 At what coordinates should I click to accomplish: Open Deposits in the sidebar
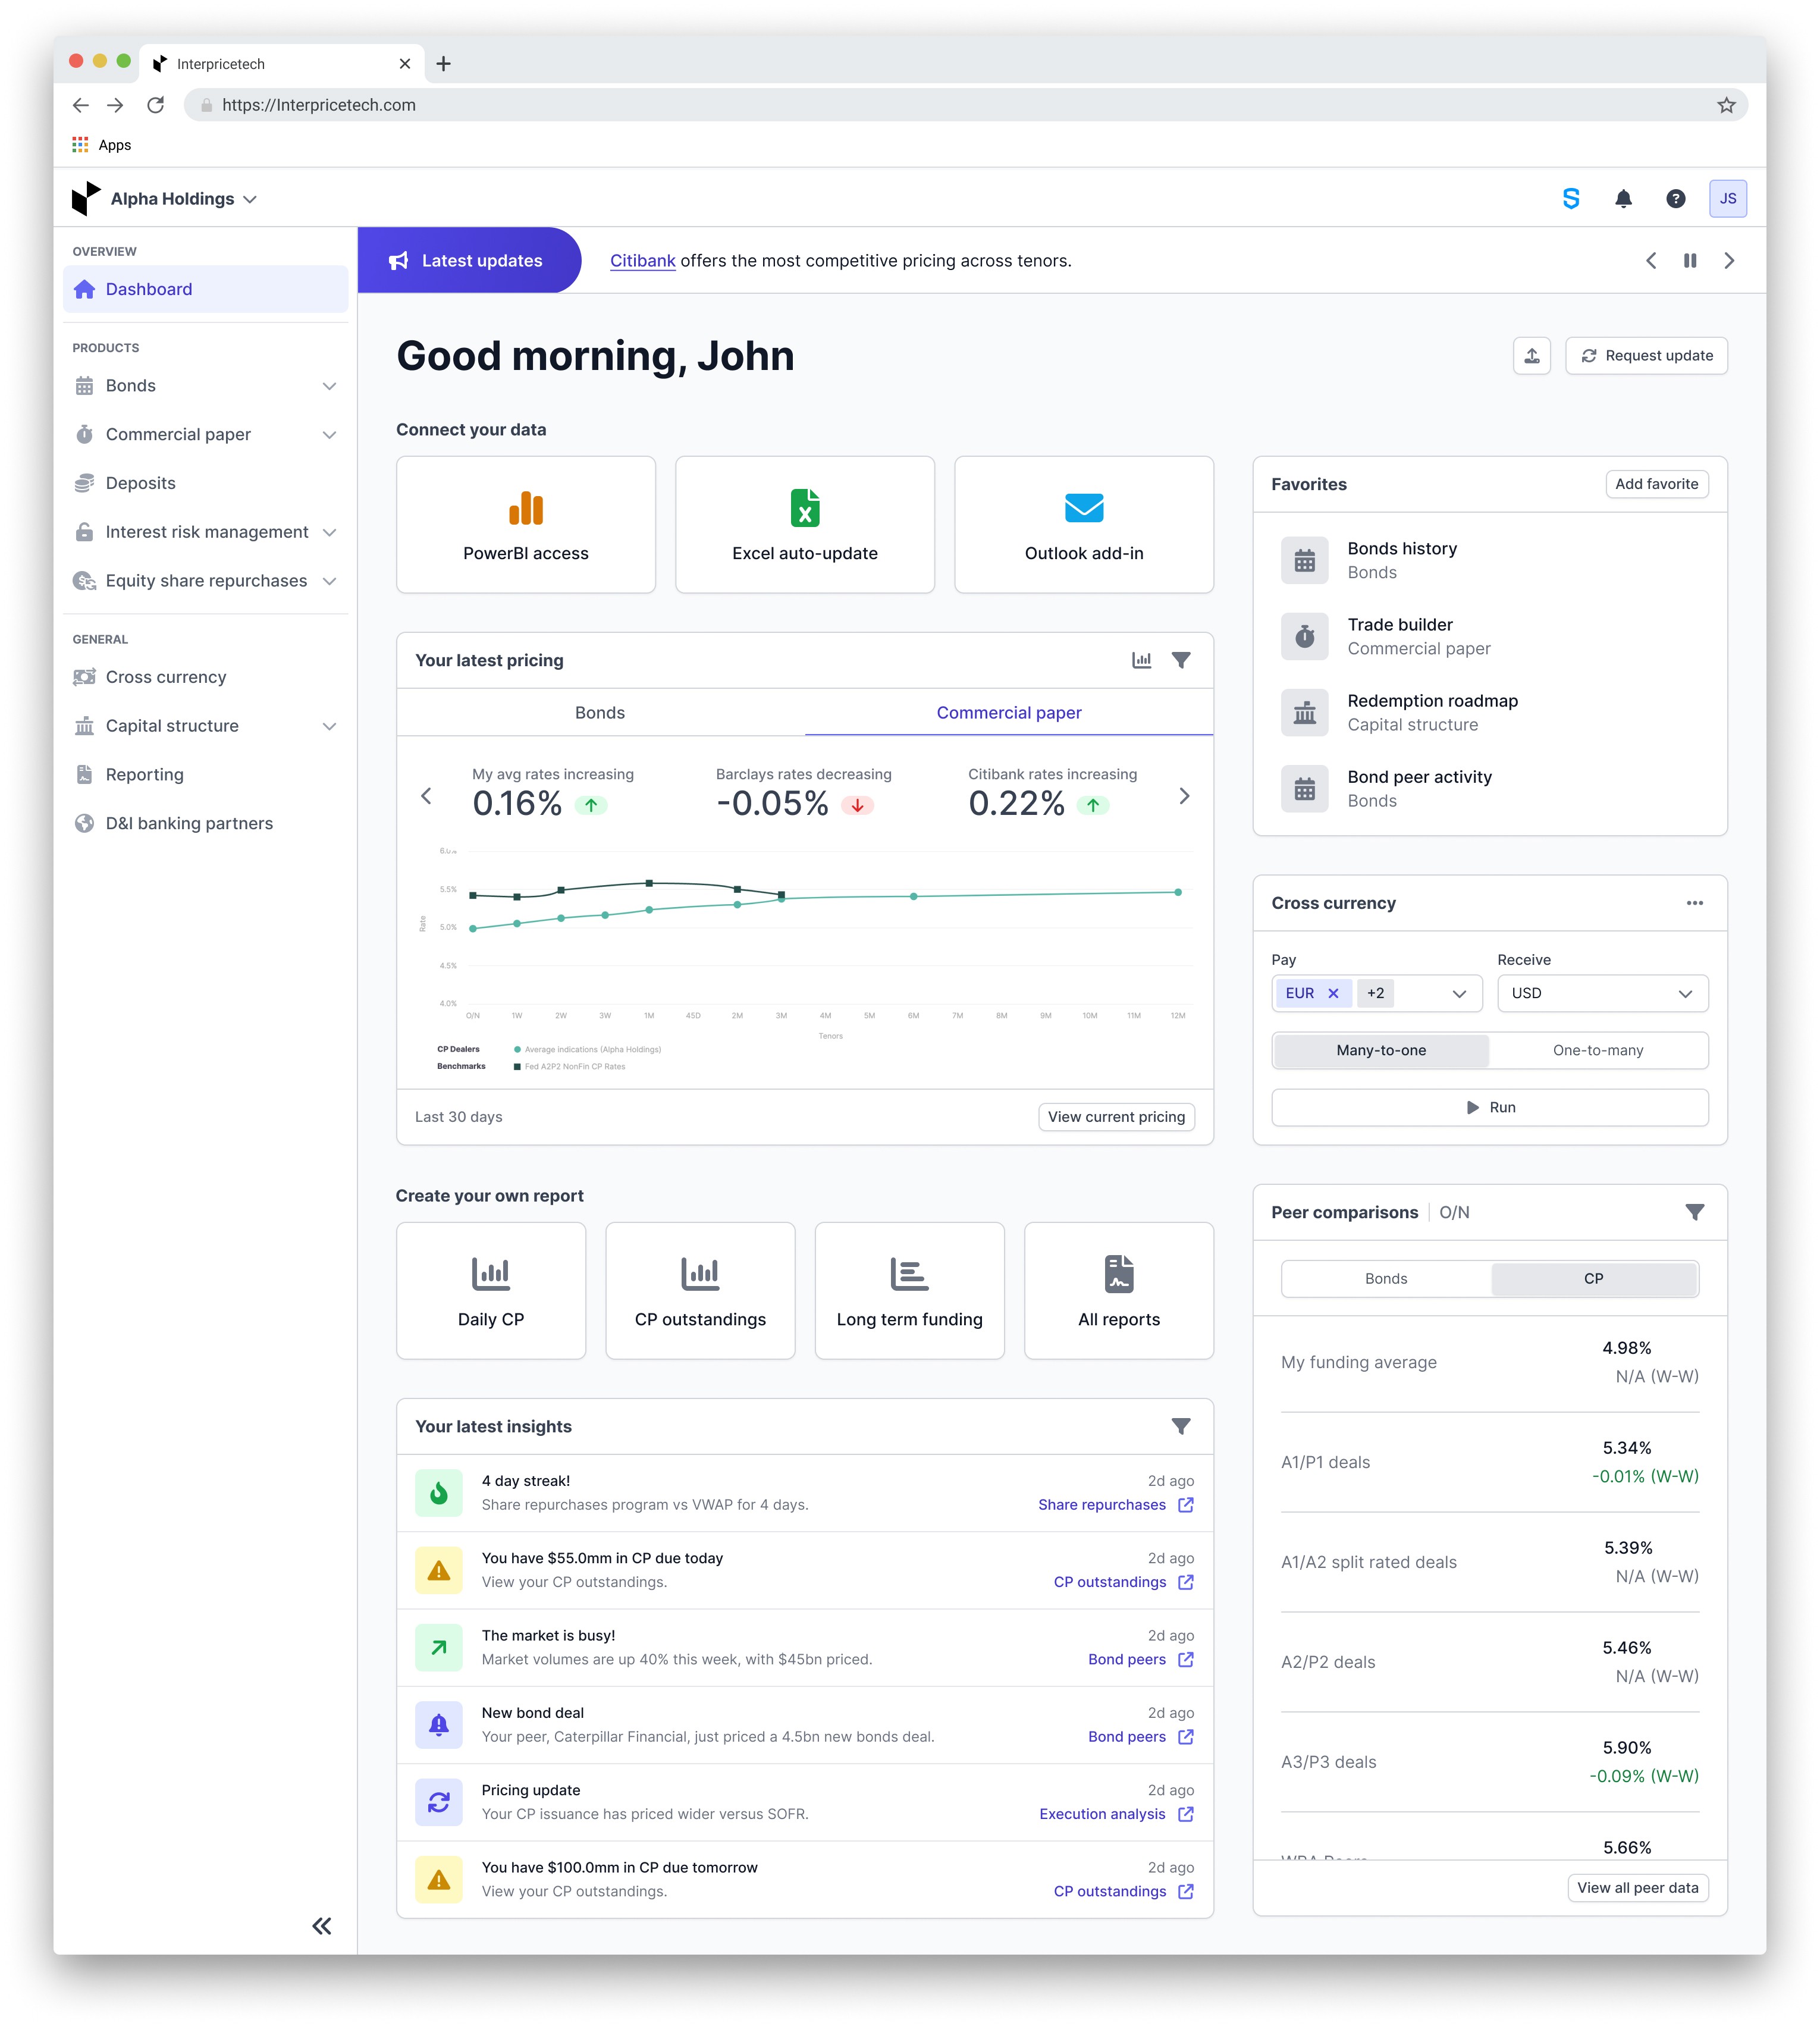[141, 483]
